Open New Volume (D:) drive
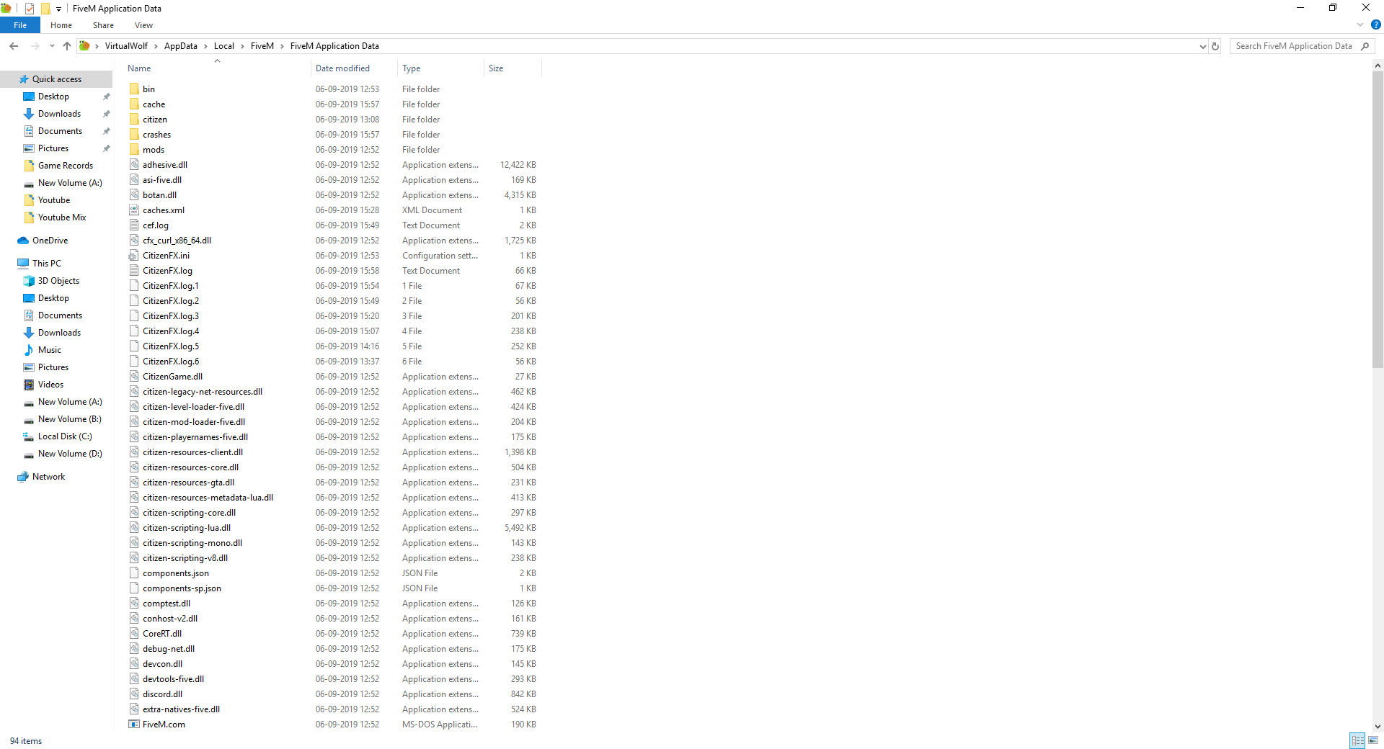This screenshot has width=1384, height=749. 69,454
